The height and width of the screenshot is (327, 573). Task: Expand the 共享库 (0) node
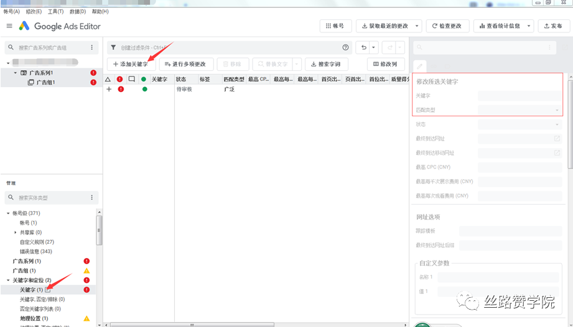16,232
